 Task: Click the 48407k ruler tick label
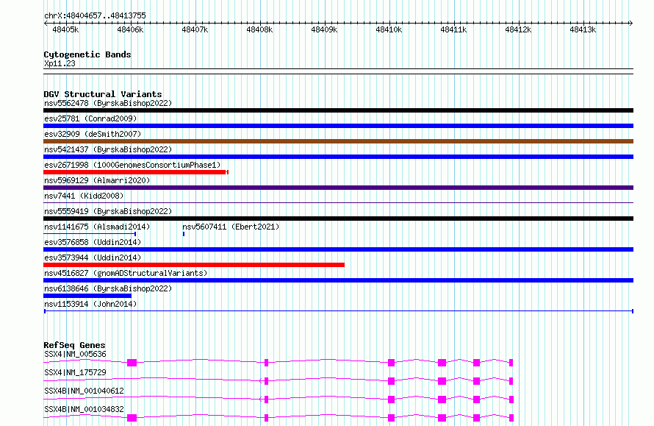coord(195,29)
